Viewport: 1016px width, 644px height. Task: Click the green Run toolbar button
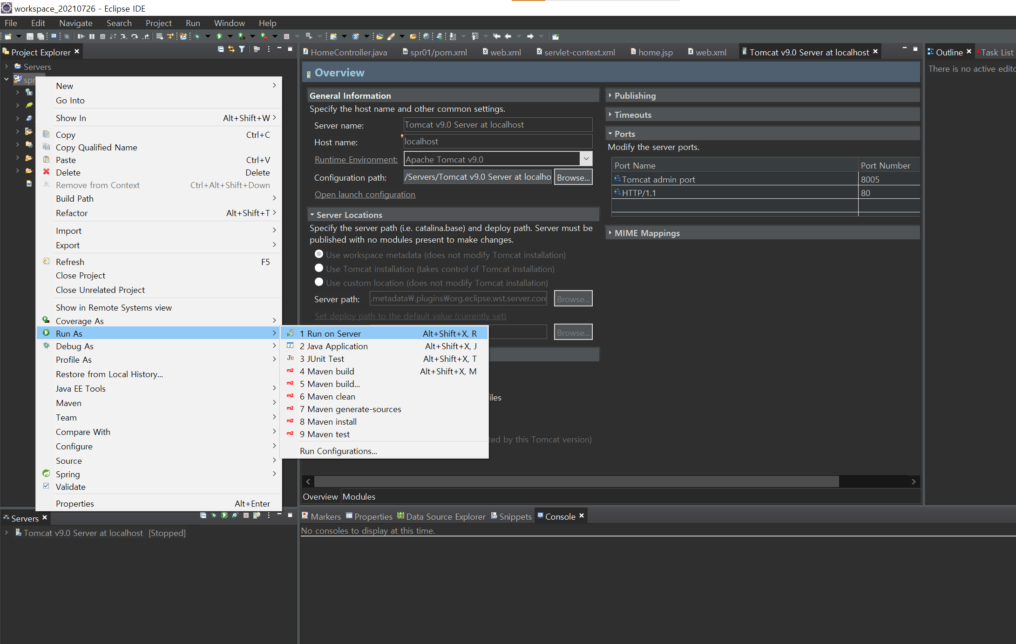point(219,36)
